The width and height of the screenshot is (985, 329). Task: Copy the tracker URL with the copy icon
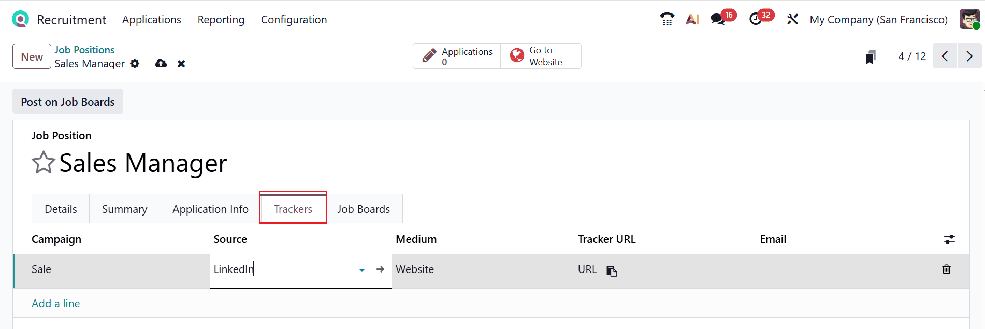click(x=612, y=270)
